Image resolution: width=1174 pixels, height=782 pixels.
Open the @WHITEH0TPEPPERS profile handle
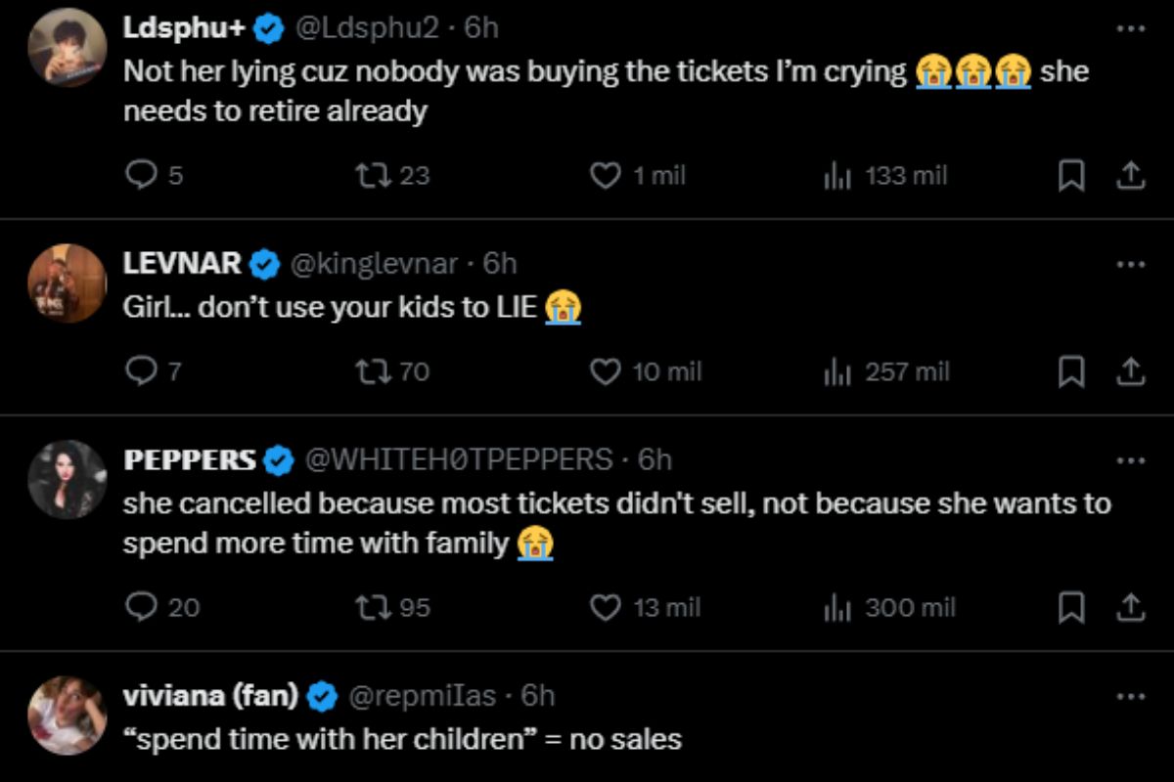(460, 458)
